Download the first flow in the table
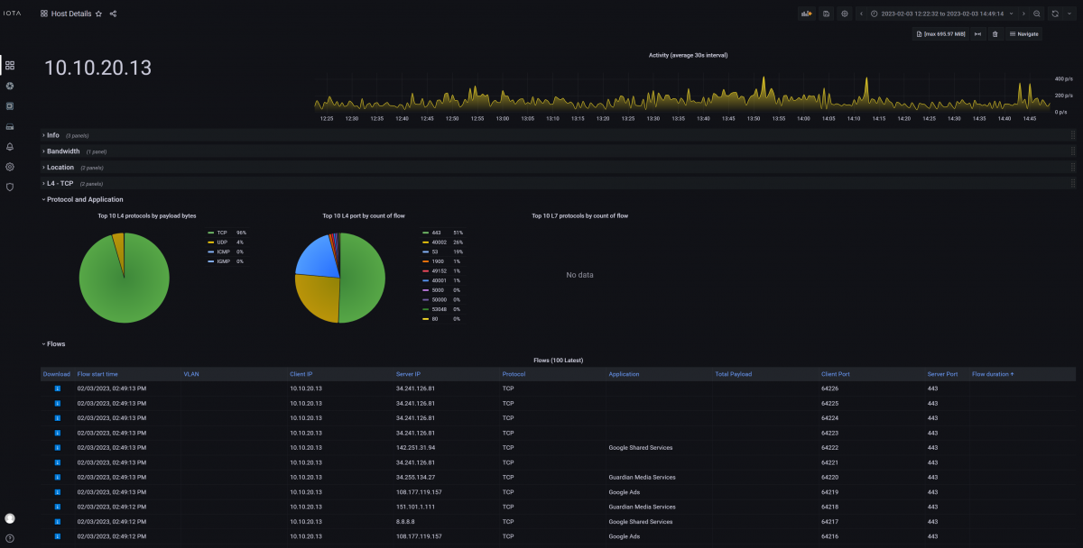The width and height of the screenshot is (1083, 548). [58, 388]
